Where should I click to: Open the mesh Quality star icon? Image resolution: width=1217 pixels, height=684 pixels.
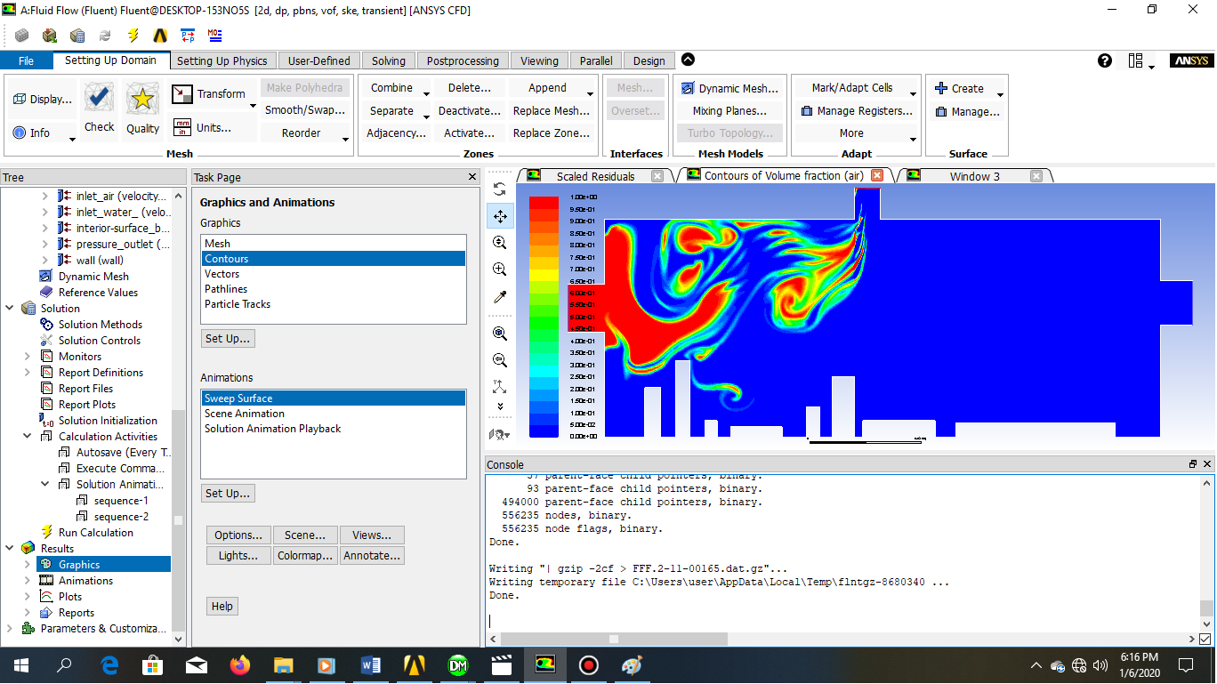(x=142, y=100)
